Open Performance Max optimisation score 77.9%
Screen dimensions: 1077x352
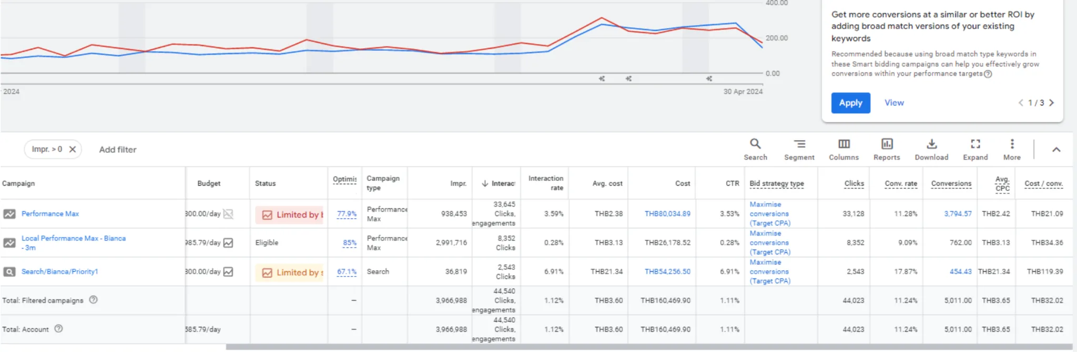pos(347,214)
